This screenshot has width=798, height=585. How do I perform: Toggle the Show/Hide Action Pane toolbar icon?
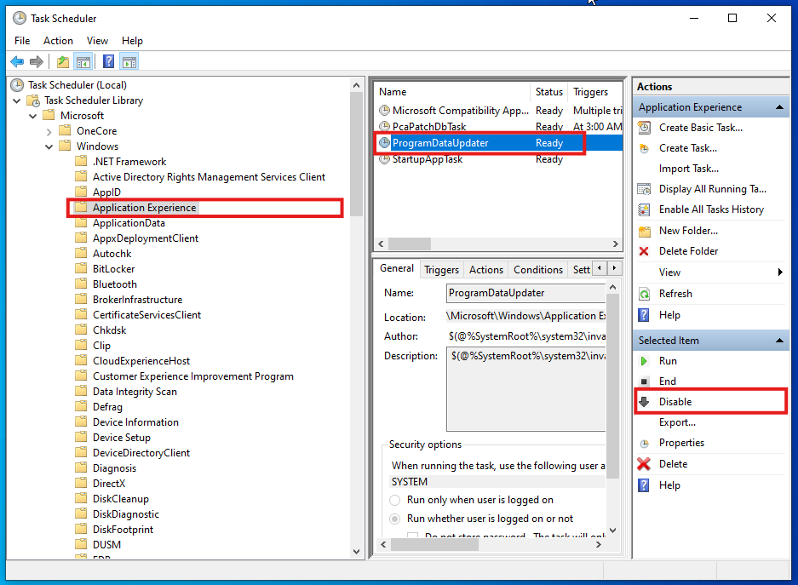[x=129, y=62]
